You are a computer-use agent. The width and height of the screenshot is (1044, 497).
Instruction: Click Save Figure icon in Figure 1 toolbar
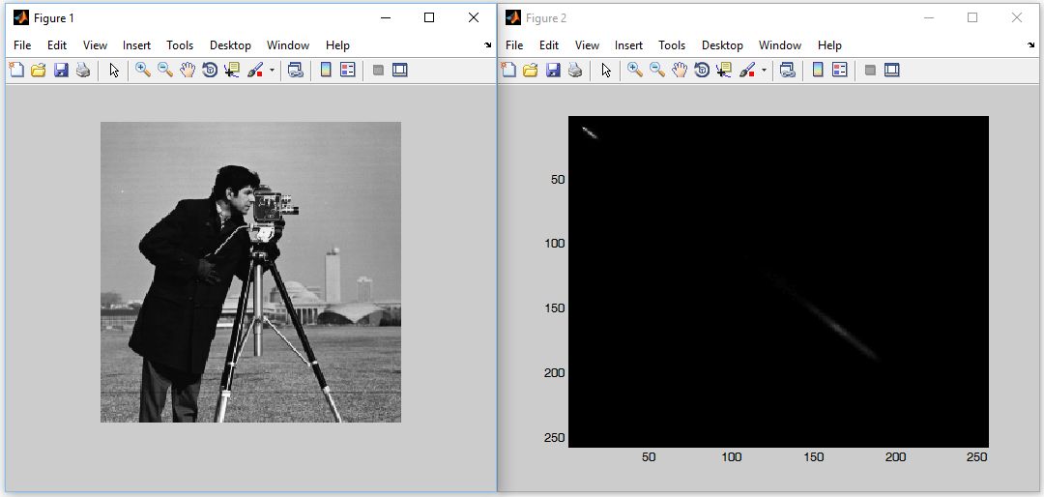[x=61, y=70]
